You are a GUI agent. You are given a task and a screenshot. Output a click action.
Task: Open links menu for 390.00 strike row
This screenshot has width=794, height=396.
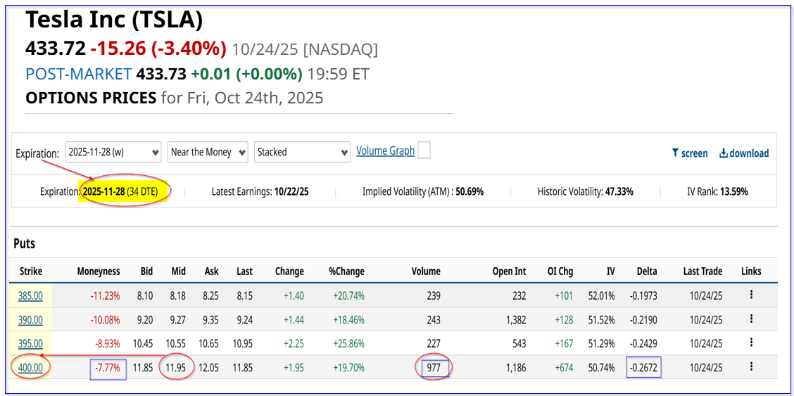coord(751,319)
